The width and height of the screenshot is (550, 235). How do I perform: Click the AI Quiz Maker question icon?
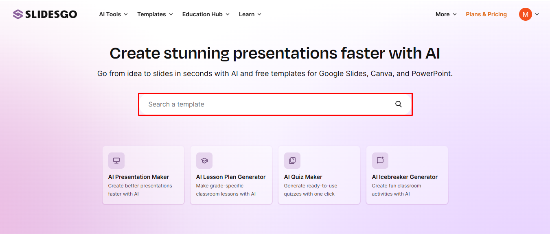click(292, 161)
